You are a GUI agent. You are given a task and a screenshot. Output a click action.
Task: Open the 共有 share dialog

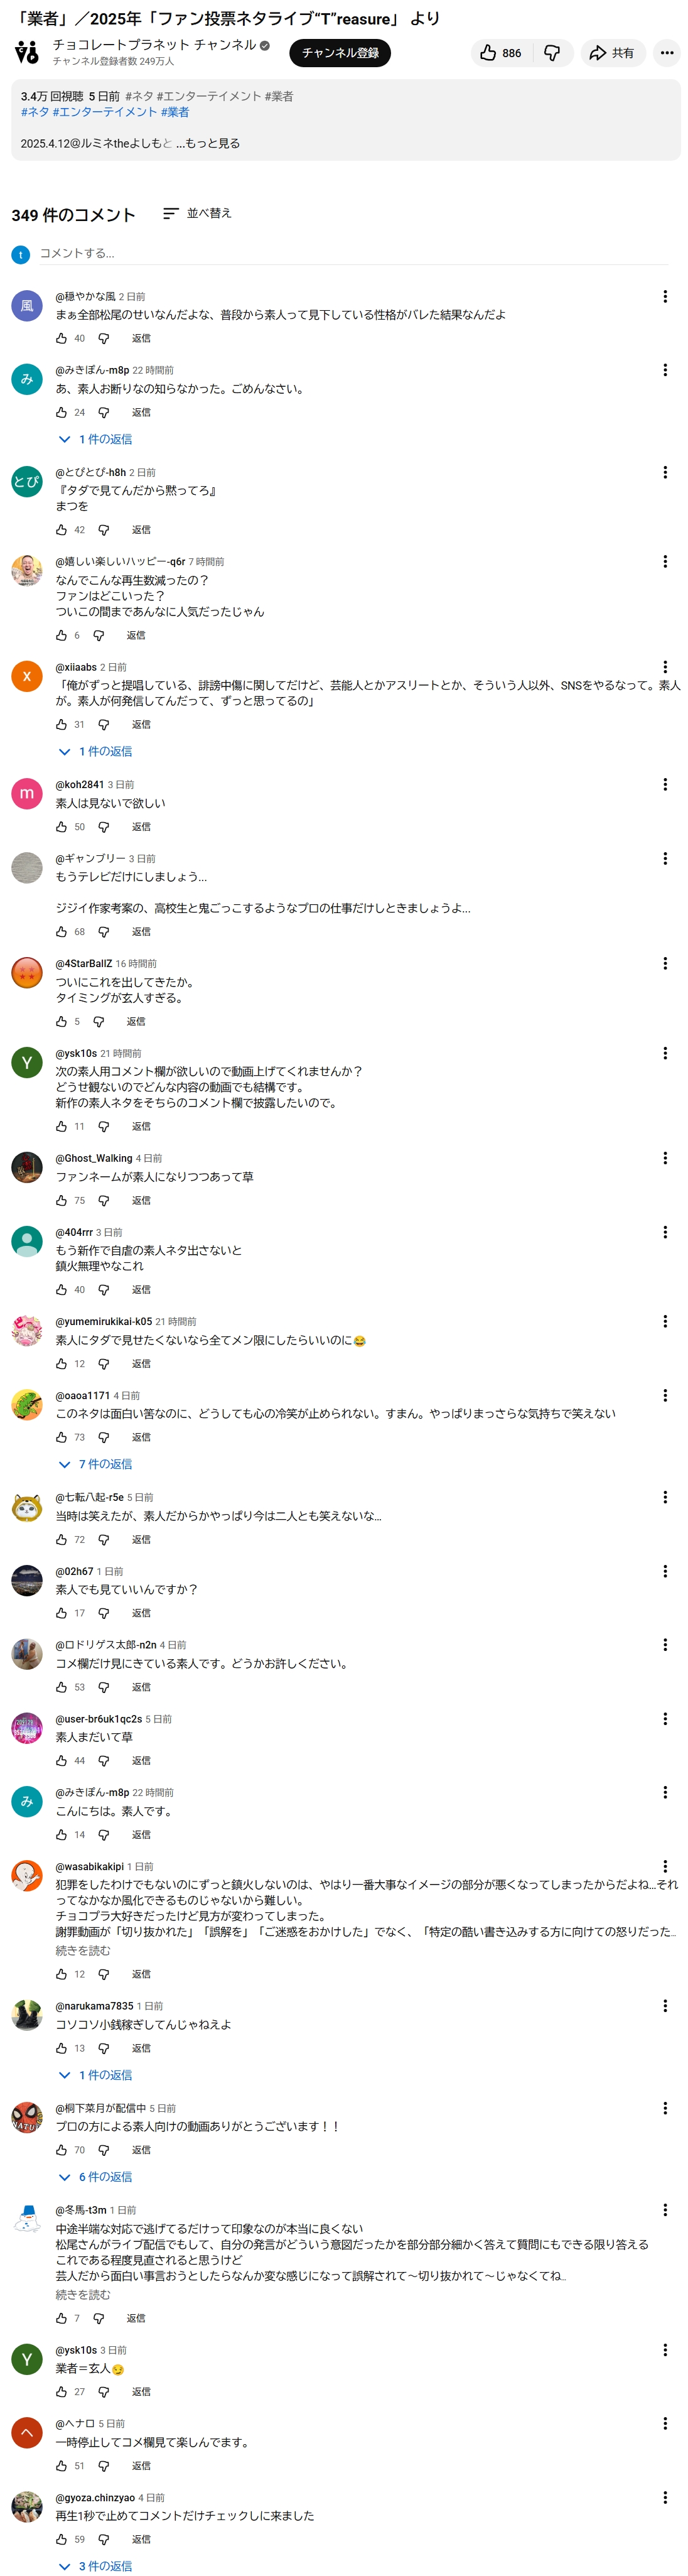click(612, 53)
